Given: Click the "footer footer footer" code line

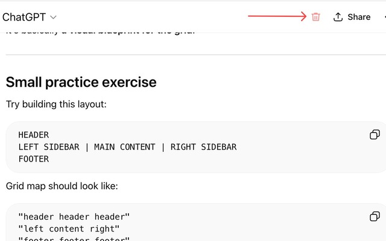Looking at the screenshot, I should coord(74,239).
